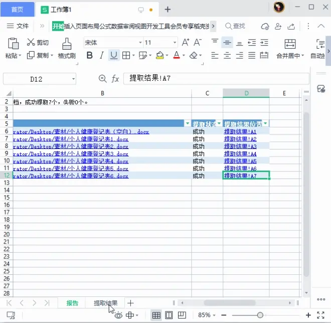Click the formula bar input
Viewport: 331px width, 323px height.
[216, 79]
